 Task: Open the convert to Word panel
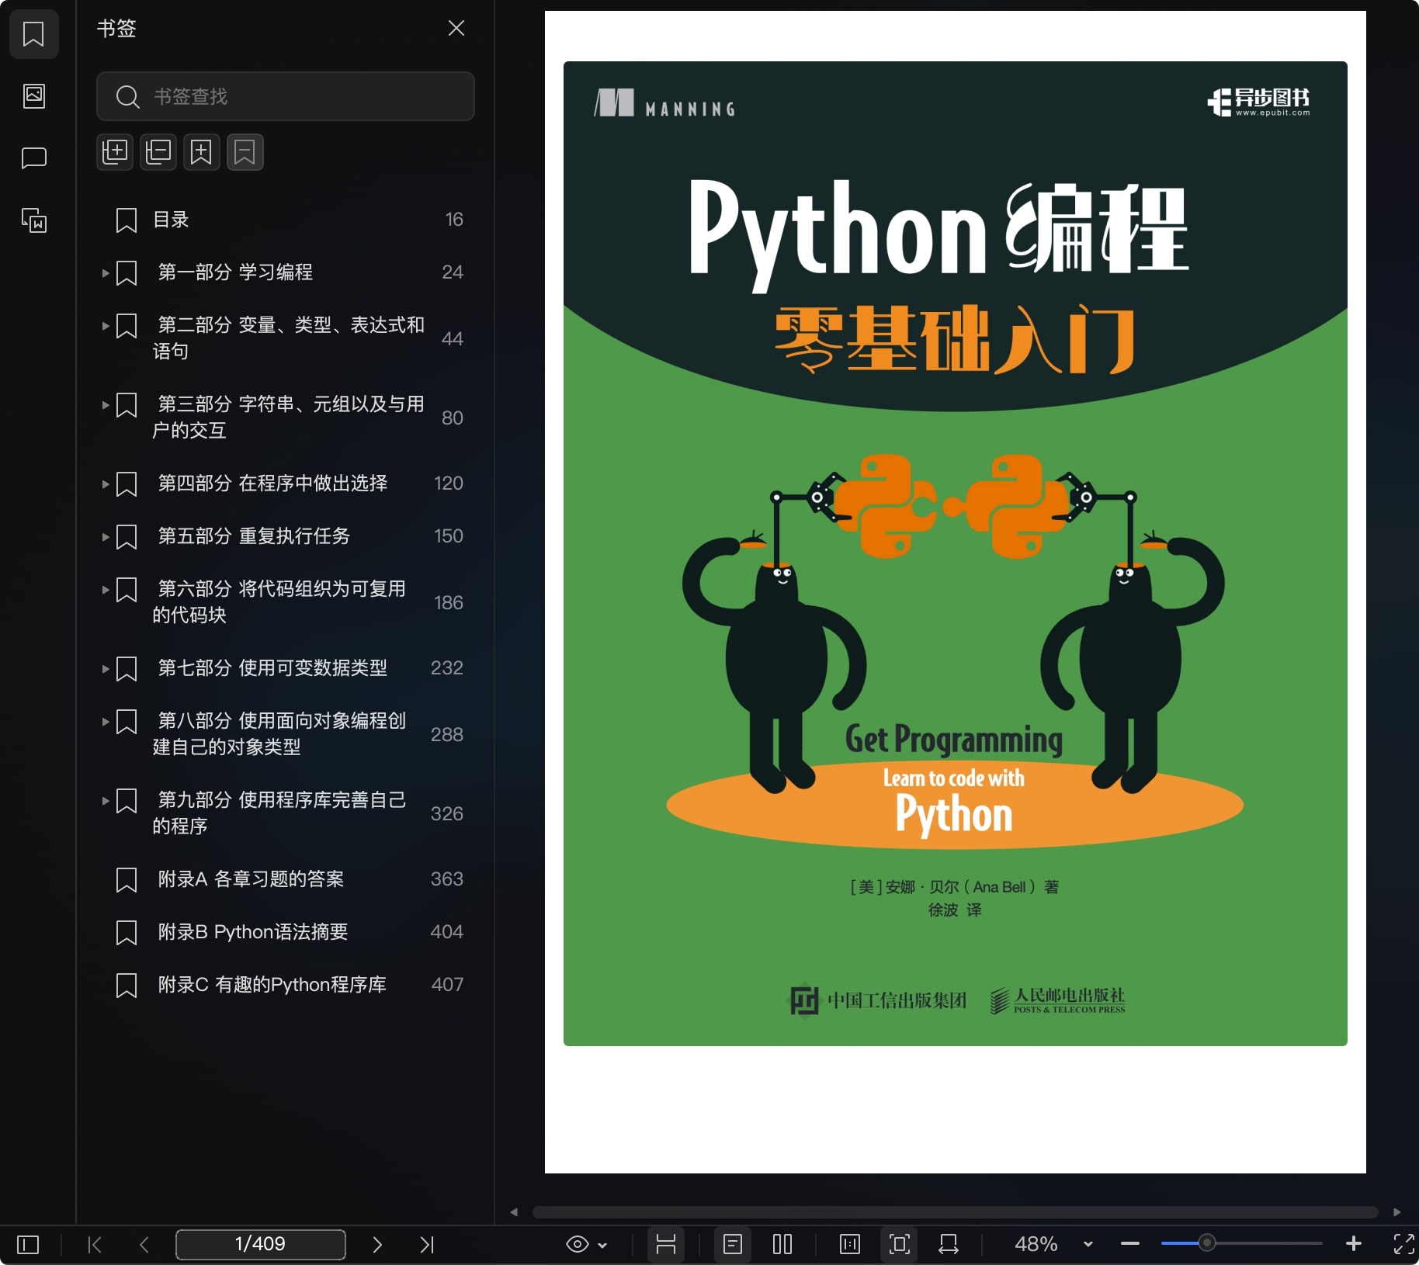coord(33,220)
